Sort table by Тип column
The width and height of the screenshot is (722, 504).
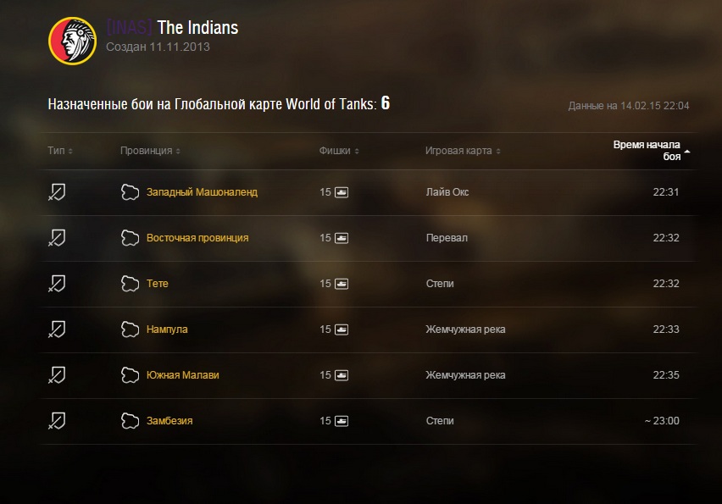(x=60, y=151)
